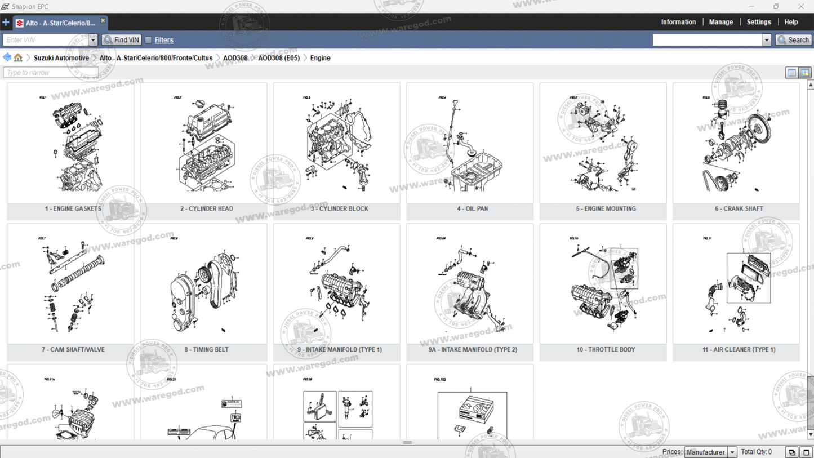Open the Prices Manufacturer dropdown
Screen dimensions: 814x458
pyautogui.click(x=732, y=451)
